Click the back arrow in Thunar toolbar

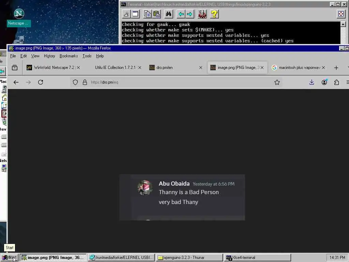click(x=2, y=71)
